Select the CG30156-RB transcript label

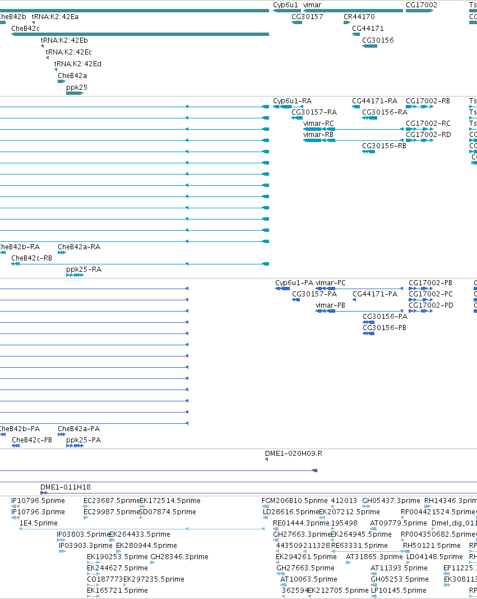[x=385, y=146]
